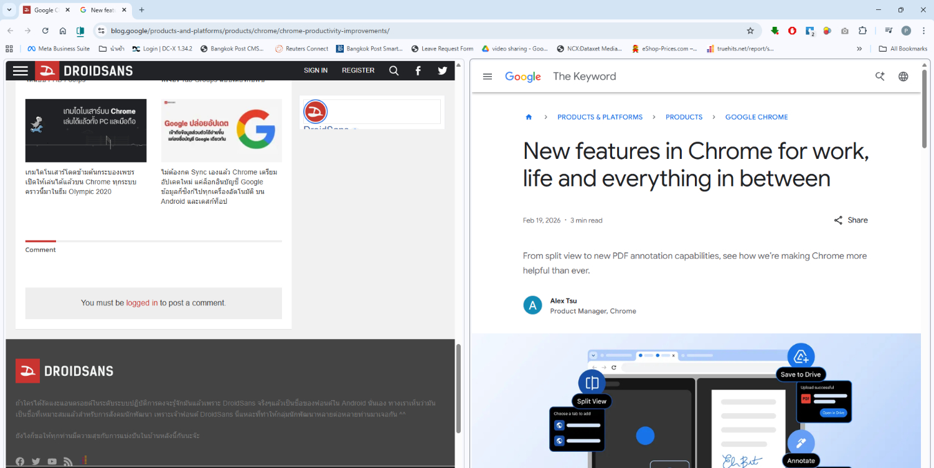Close the New features tab

[x=124, y=10]
